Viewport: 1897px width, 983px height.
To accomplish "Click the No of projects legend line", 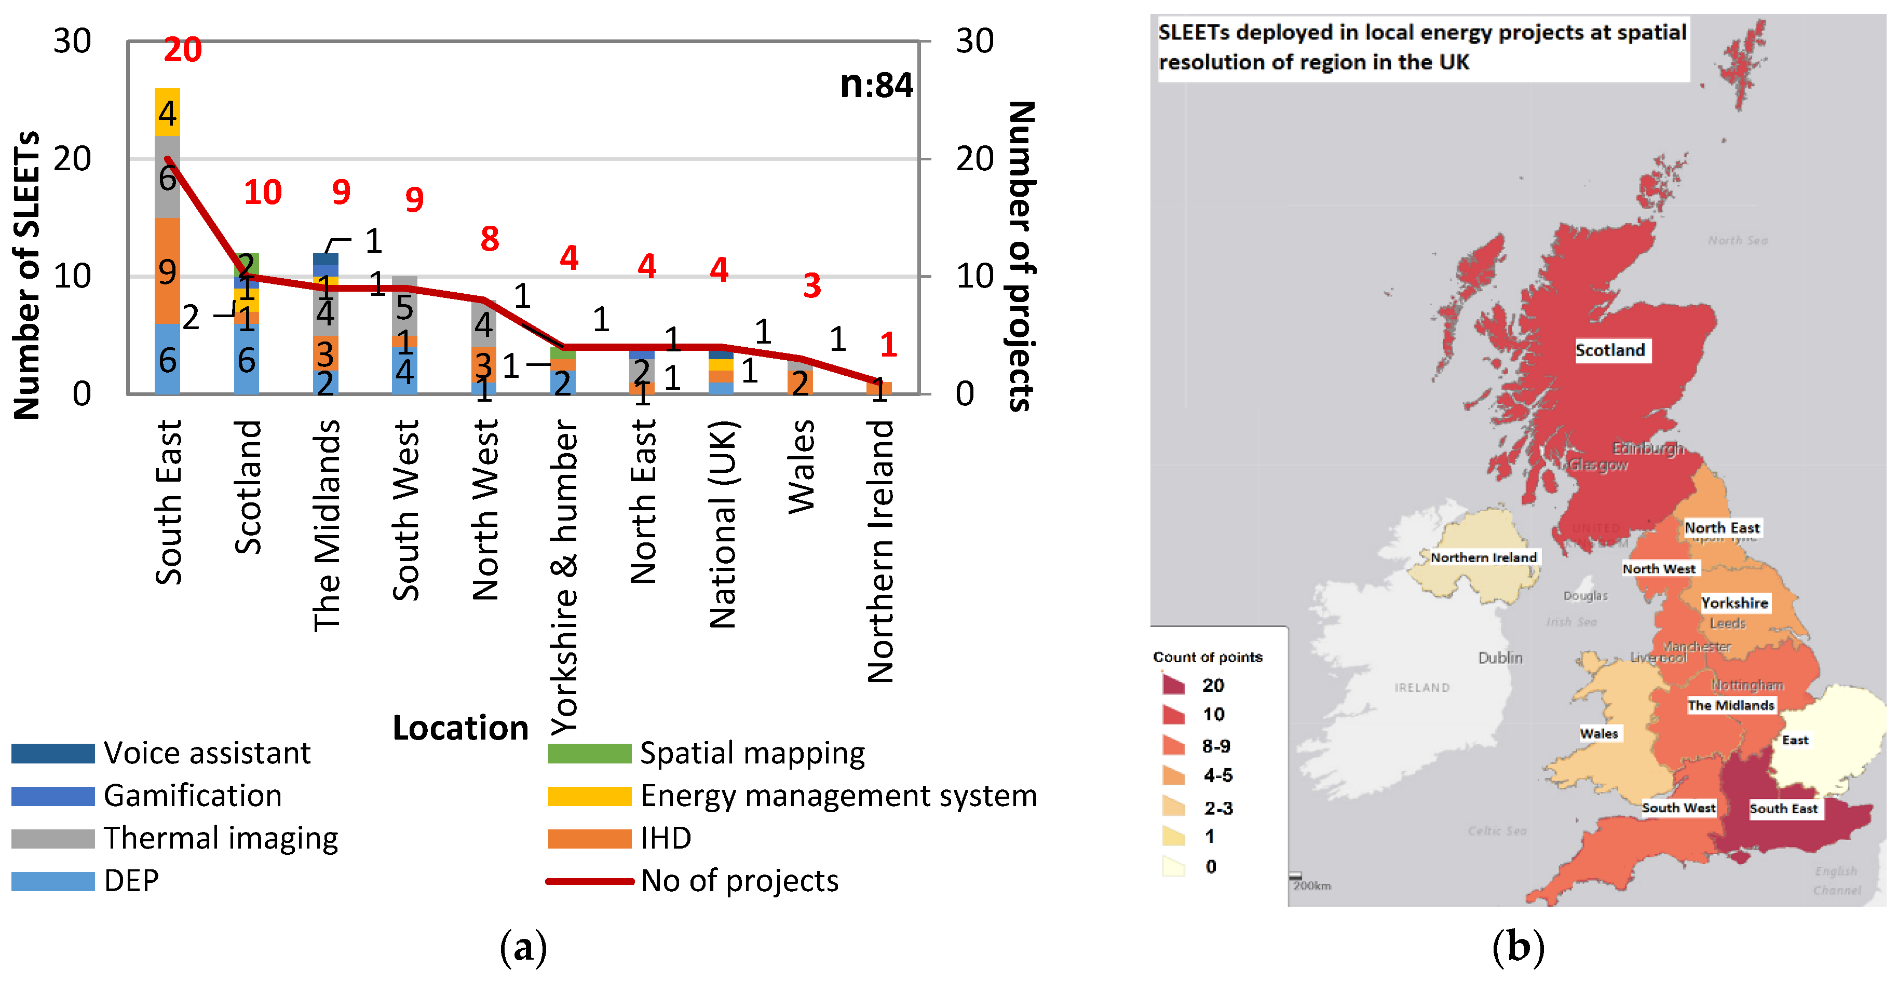I will click(589, 881).
